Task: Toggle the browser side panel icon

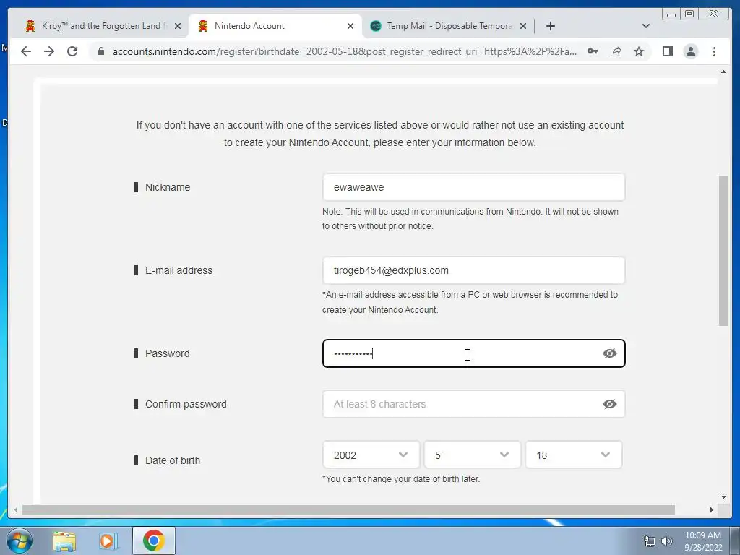Action: coord(667,51)
